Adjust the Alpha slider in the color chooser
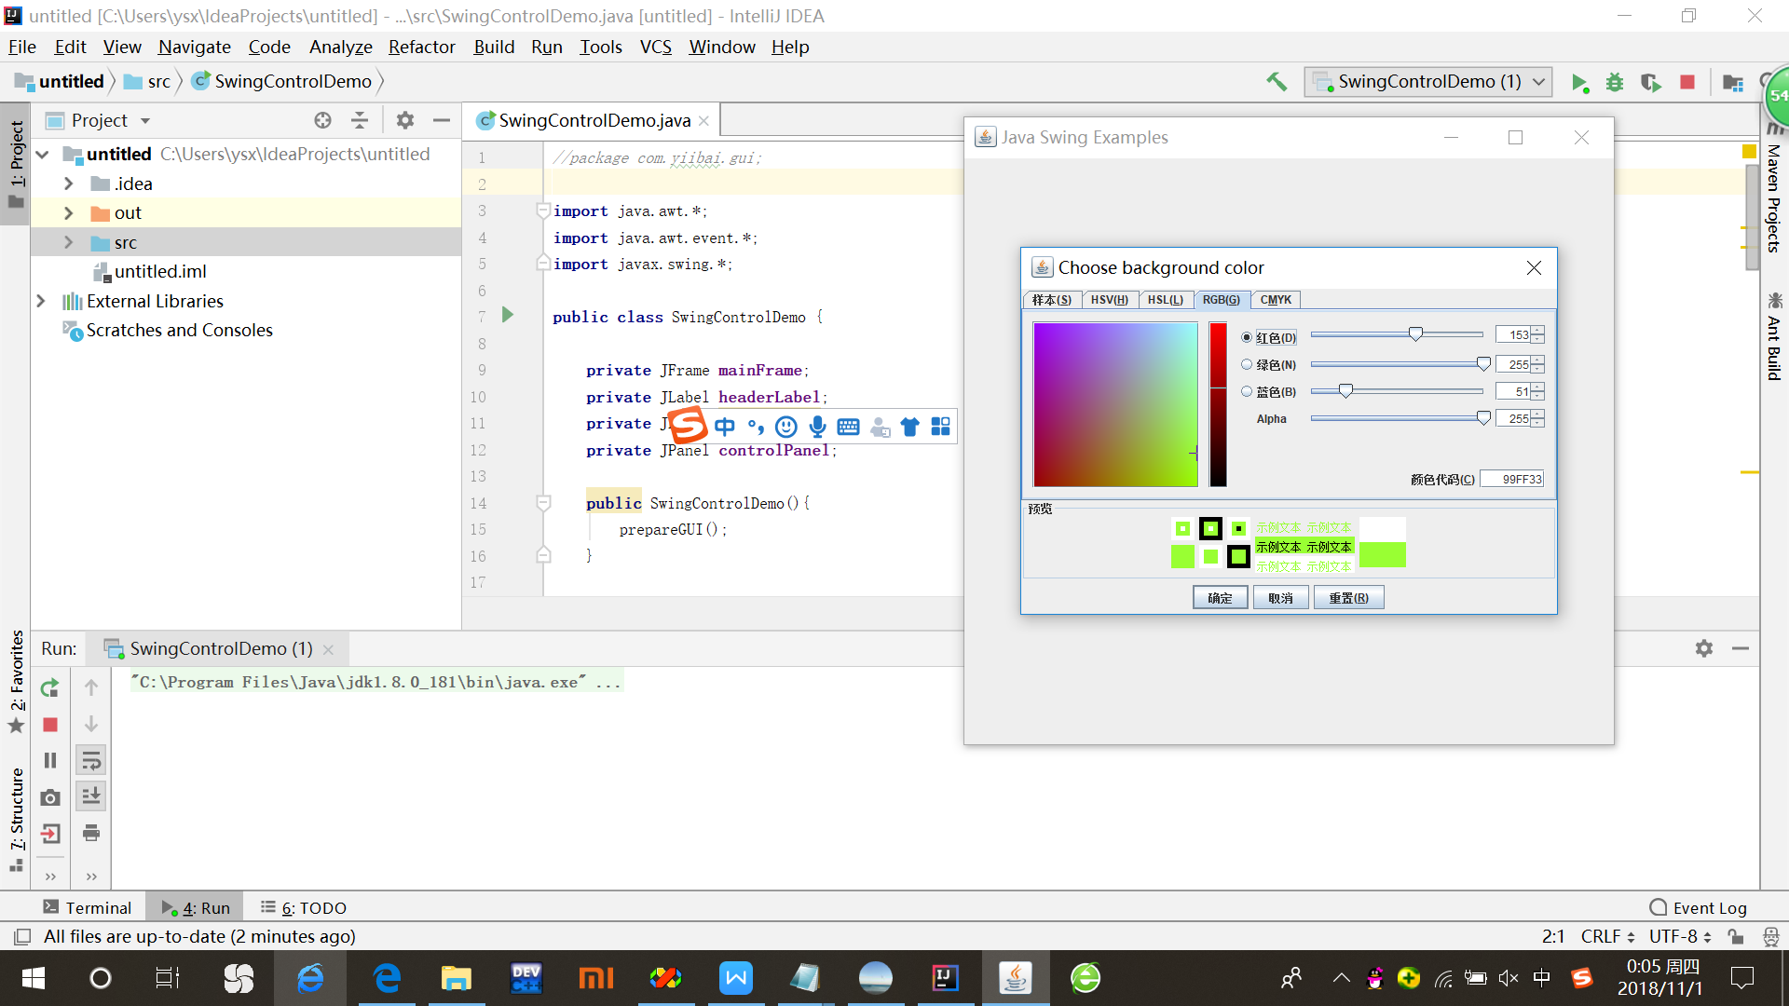The width and height of the screenshot is (1789, 1006). (1485, 418)
